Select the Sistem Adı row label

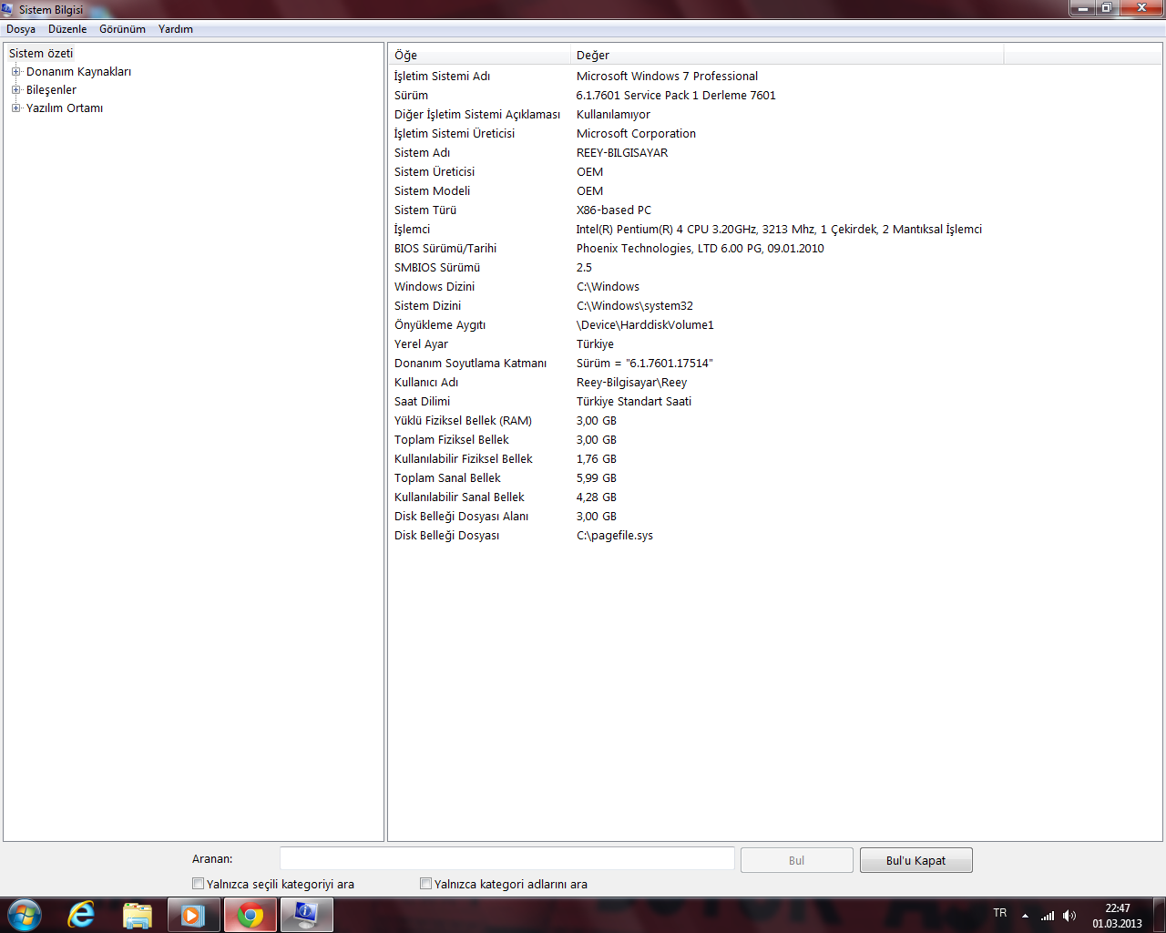[422, 153]
